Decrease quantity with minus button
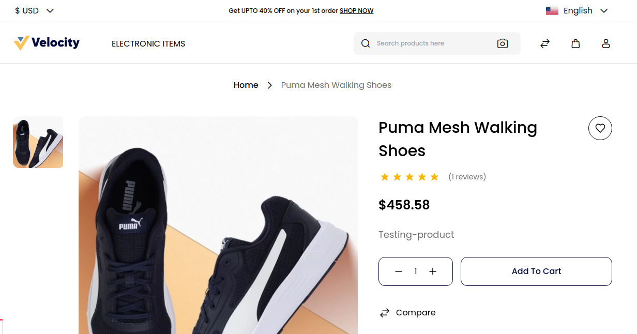This screenshot has width=637, height=334. [399, 271]
